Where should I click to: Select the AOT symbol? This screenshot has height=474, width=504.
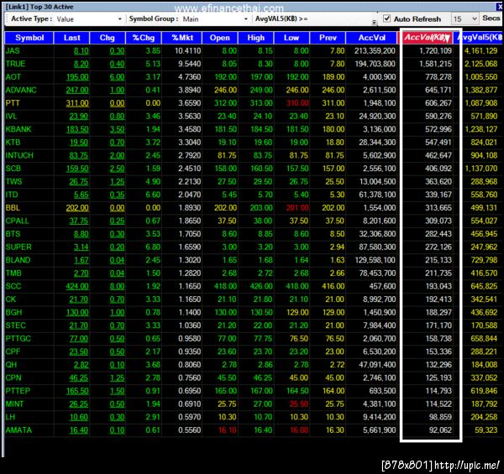pyautogui.click(x=13, y=77)
